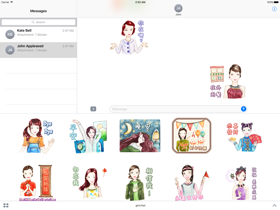Tap the info icon for John
Image resolution: width=280 pixels, height=210 pixels.
point(274,9)
